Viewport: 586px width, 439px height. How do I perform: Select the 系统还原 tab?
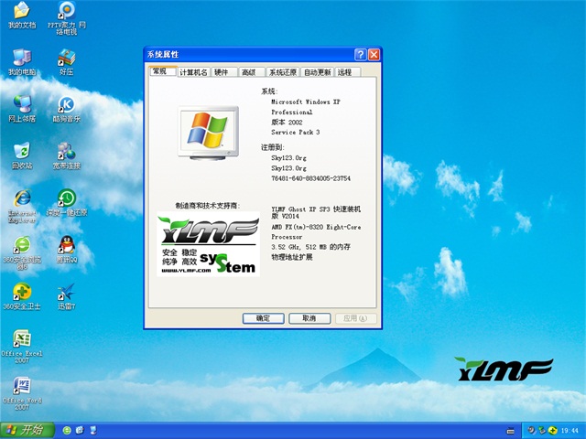pos(282,72)
